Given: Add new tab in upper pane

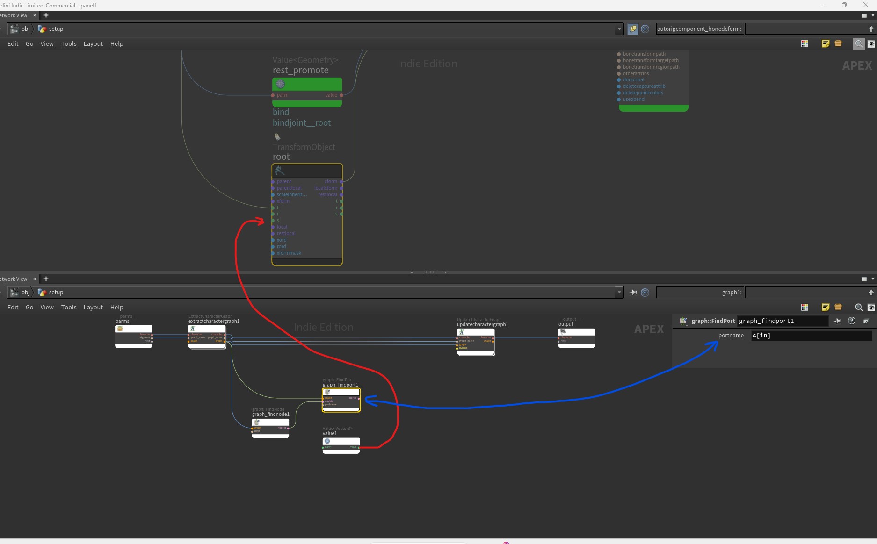Looking at the screenshot, I should pos(46,15).
